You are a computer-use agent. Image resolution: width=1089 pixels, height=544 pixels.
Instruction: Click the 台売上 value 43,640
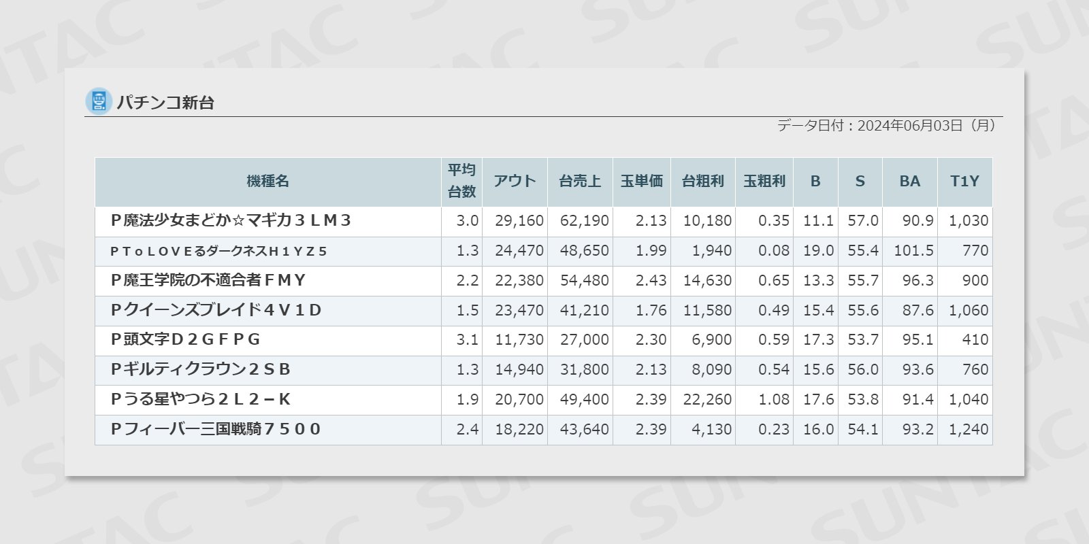(x=585, y=429)
